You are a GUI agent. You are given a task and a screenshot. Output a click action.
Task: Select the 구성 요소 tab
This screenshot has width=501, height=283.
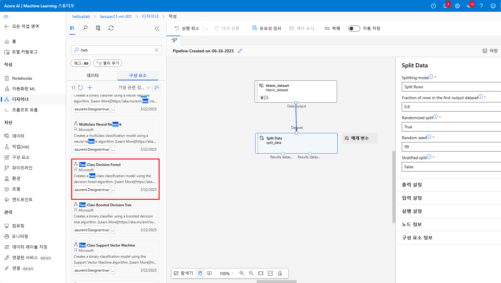[x=138, y=75]
